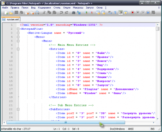Click the INS status bar indicator
Image resolution: width=162 pixels, height=132 pixels.
(x=152, y=129)
